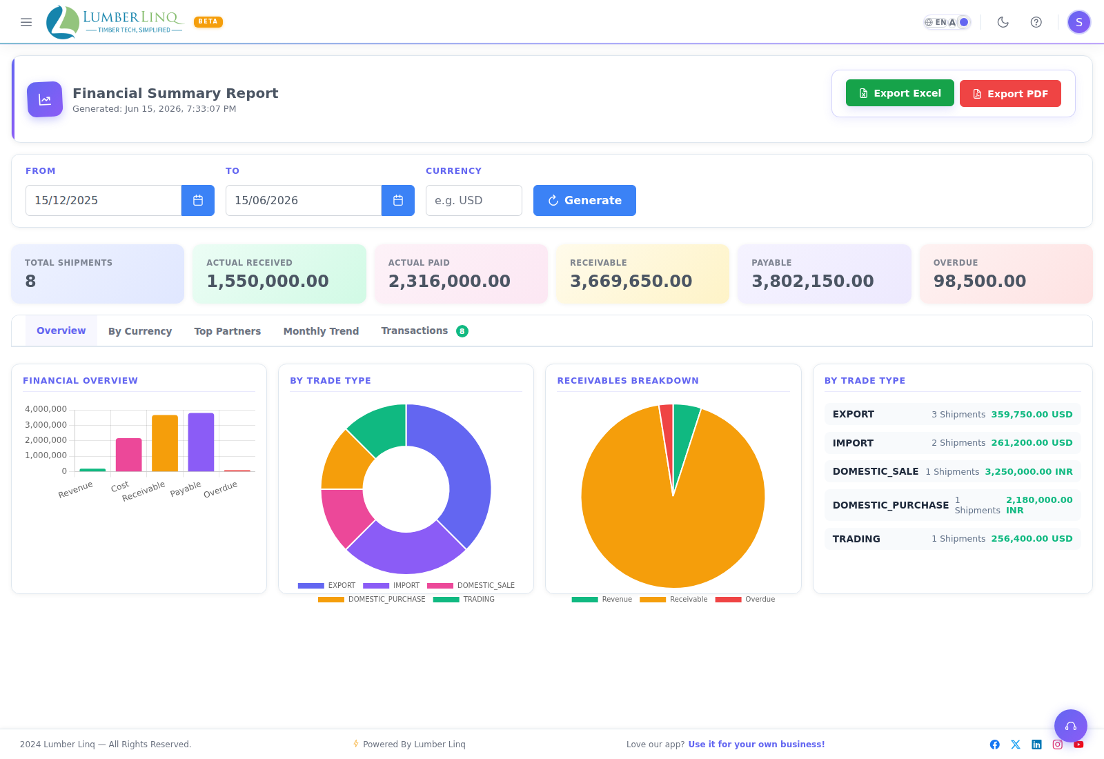This screenshot has height=759, width=1104.
Task: Export report as PDF
Action: [x=1010, y=93]
